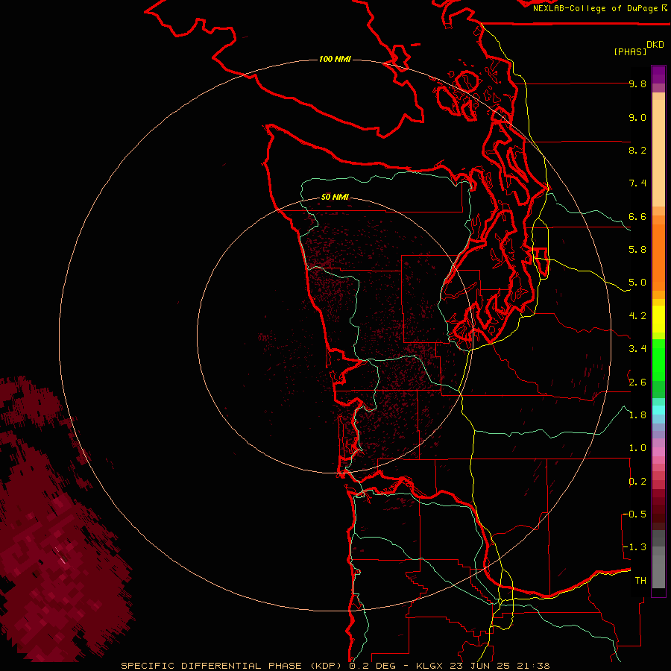Image resolution: width=671 pixels, height=671 pixels.
Task: Select the 2.6 legend value
Action: click(x=637, y=382)
